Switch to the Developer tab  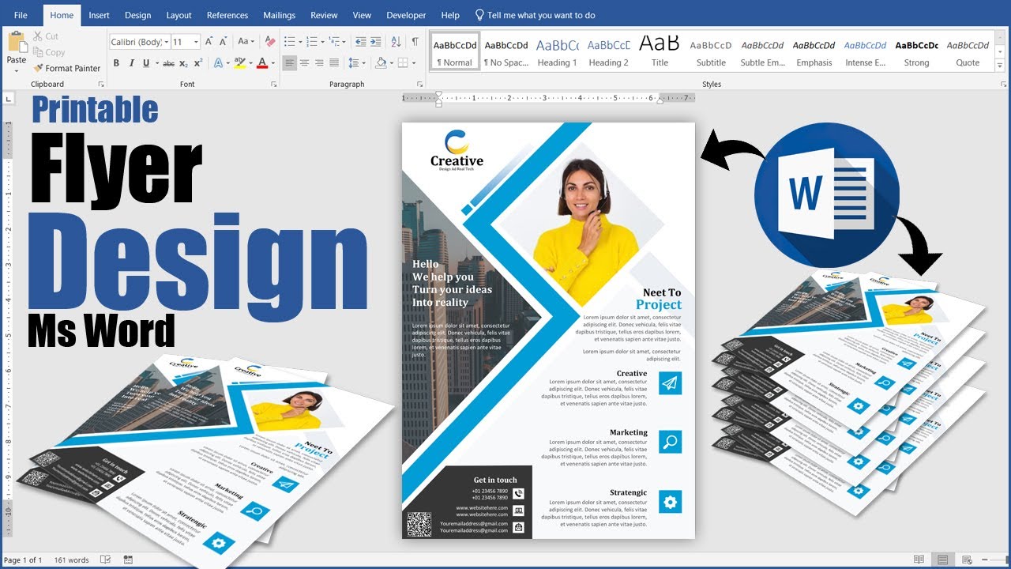(405, 15)
